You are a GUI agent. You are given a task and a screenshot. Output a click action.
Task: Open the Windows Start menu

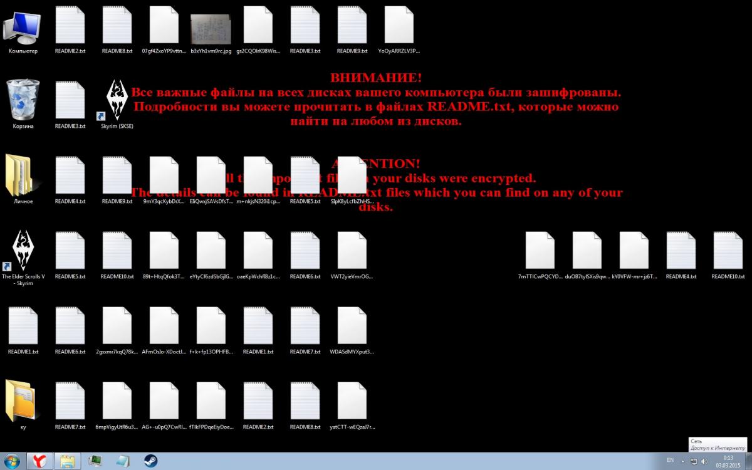[11, 461]
